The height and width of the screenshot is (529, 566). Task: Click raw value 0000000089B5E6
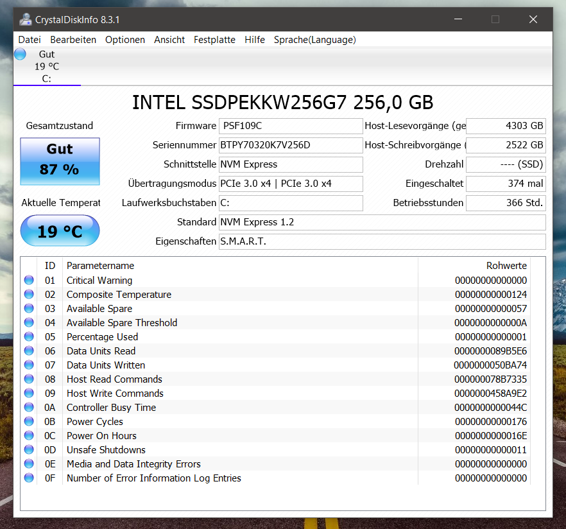point(490,351)
